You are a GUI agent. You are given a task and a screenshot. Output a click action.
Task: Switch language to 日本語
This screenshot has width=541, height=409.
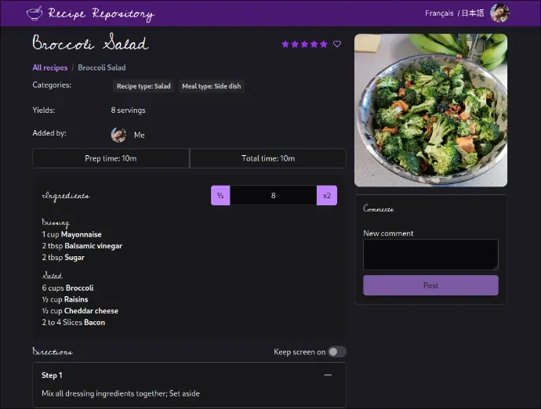click(473, 13)
